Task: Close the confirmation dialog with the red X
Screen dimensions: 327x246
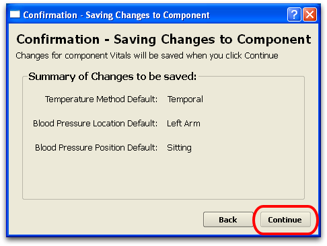Action: tap(310, 15)
